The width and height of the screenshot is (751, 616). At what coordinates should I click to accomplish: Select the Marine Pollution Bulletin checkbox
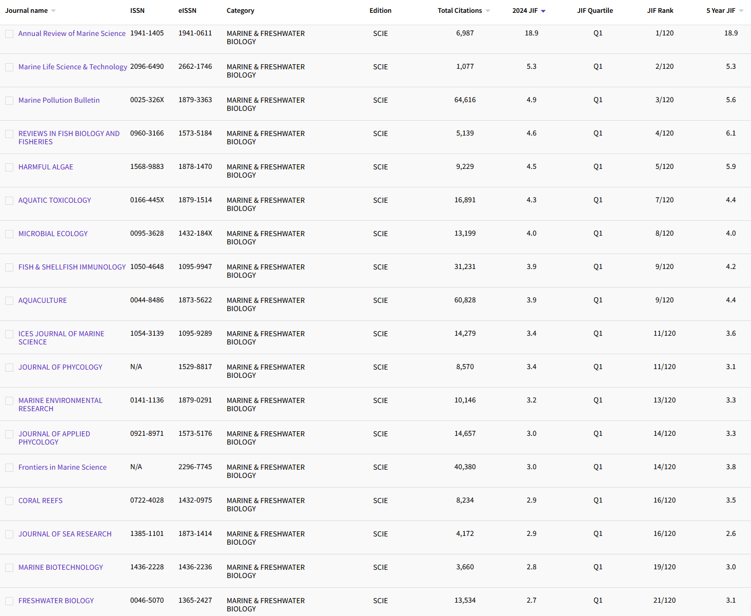[x=9, y=101]
